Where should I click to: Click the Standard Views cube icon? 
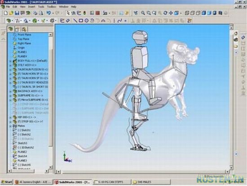176,13
